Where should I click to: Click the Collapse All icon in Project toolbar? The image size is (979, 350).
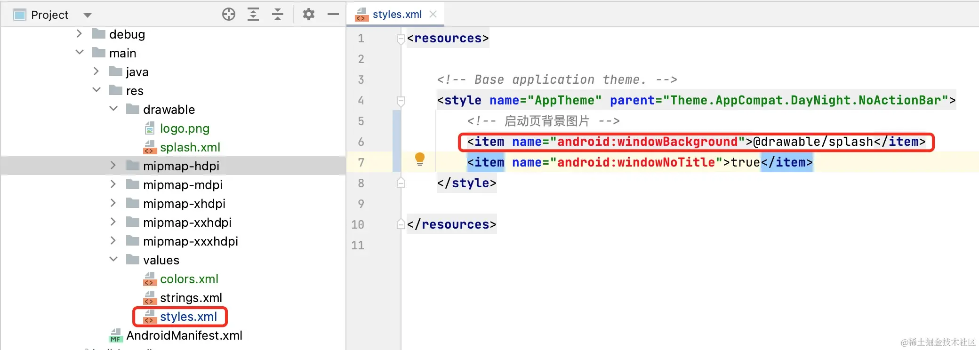tap(278, 15)
